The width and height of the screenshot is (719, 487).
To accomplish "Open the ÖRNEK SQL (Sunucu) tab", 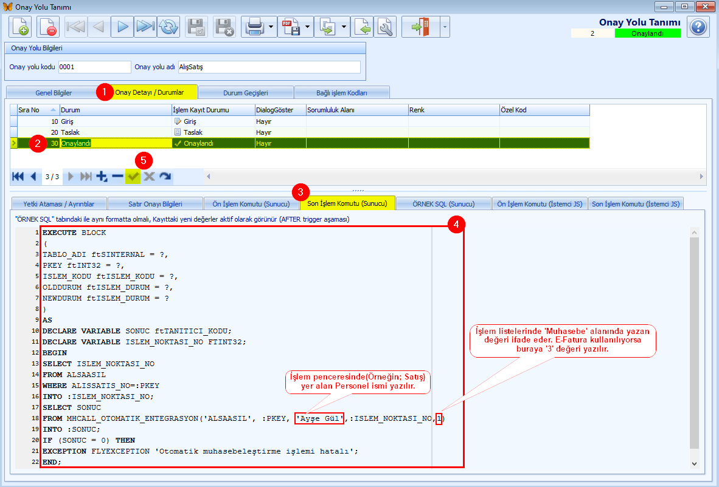I will coord(443,203).
